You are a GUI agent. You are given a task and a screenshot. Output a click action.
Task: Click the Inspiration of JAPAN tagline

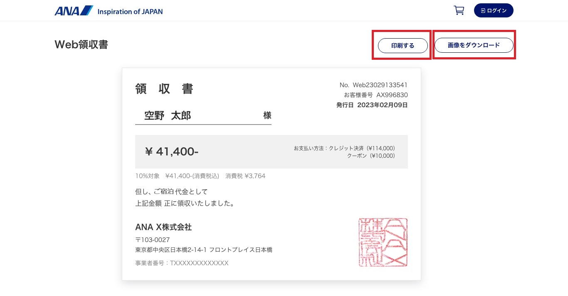[x=130, y=11]
